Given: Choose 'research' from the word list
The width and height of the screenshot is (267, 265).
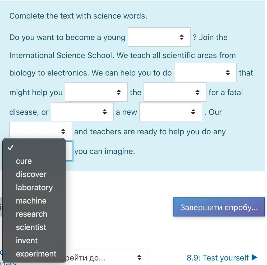Looking at the screenshot, I should [31, 214].
